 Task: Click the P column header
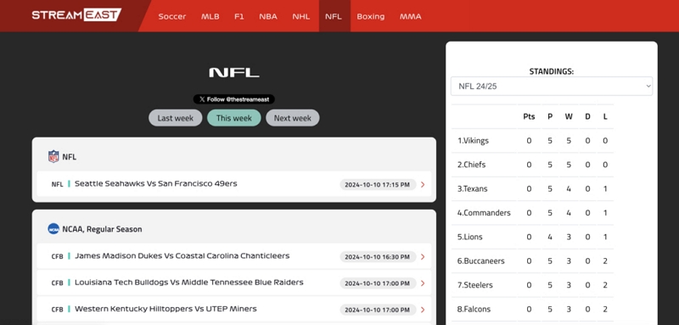(x=550, y=116)
